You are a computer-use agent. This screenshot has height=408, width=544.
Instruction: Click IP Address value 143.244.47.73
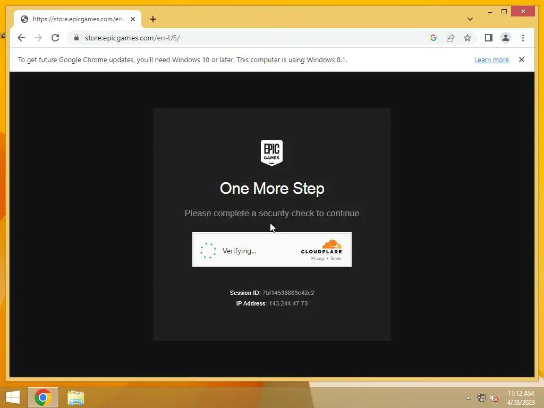pos(288,303)
